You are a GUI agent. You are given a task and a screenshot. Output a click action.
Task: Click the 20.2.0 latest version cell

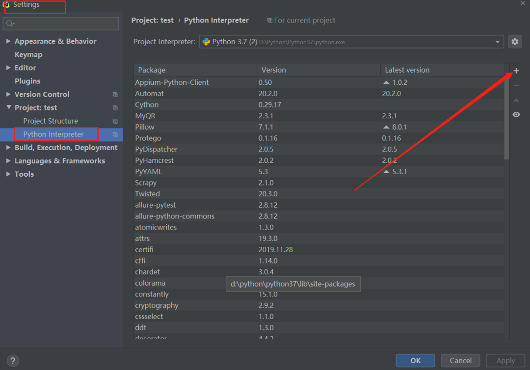click(x=392, y=94)
